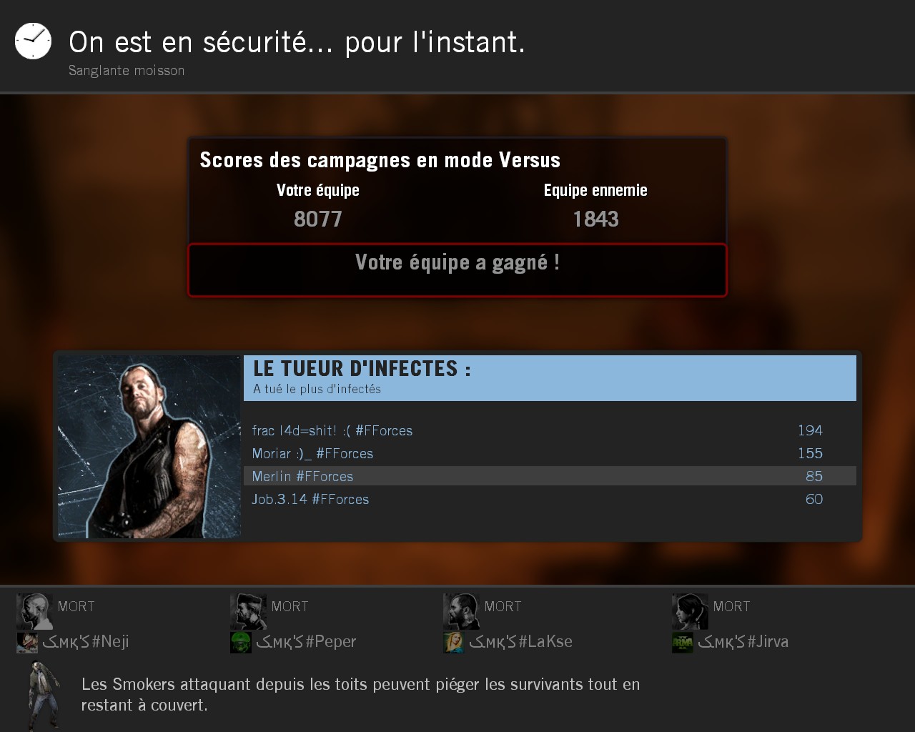
Task: Click the Sanglante moisson campaign subtitle
Action: click(x=127, y=71)
